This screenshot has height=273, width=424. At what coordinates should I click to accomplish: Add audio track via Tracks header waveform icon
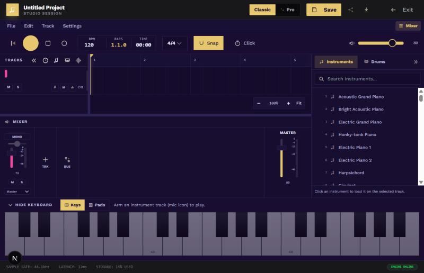point(78,60)
